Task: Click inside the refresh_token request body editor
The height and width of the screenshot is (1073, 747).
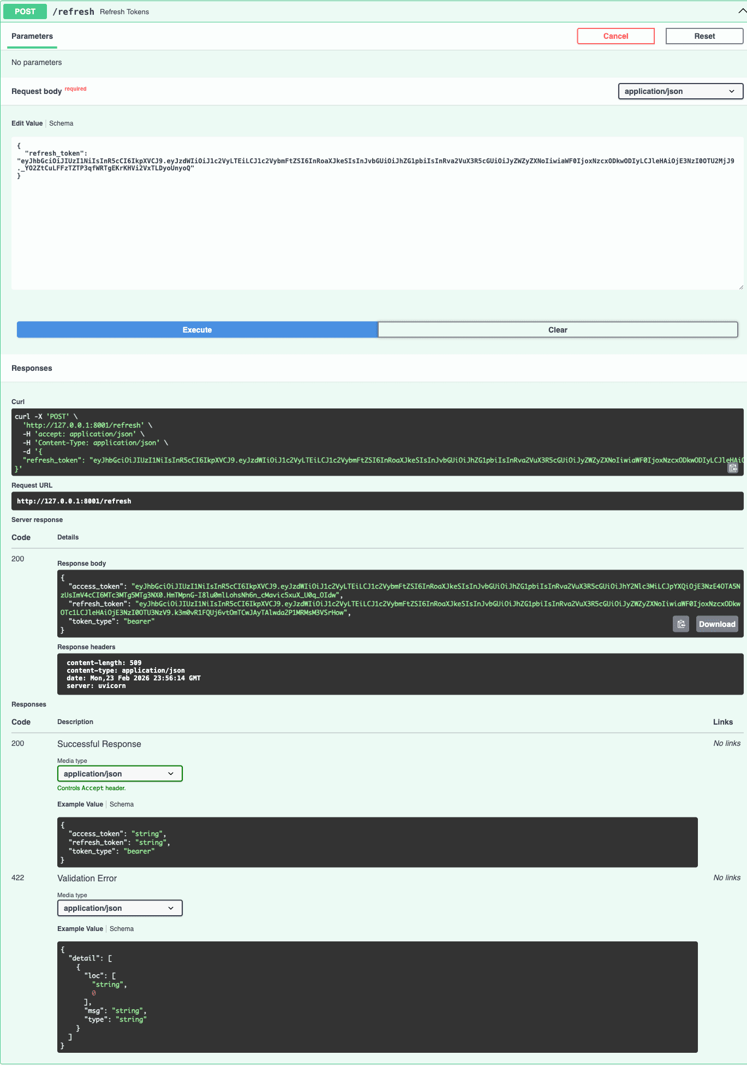Action: coord(377,213)
